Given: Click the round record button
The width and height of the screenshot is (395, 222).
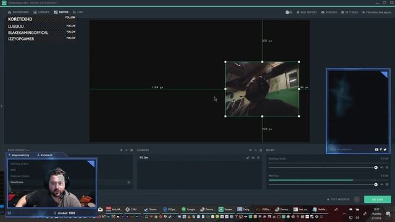Looking at the screenshot, I should [357, 199].
